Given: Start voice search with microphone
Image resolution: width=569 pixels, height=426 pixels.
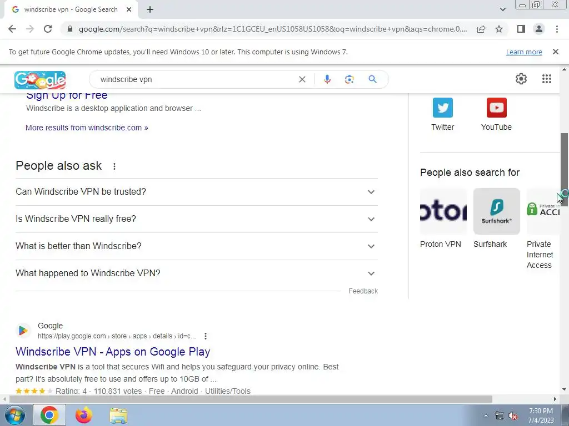Looking at the screenshot, I should coord(327,79).
